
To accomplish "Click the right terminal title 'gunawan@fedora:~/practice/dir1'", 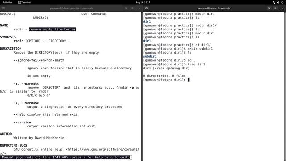I will (214, 8).
